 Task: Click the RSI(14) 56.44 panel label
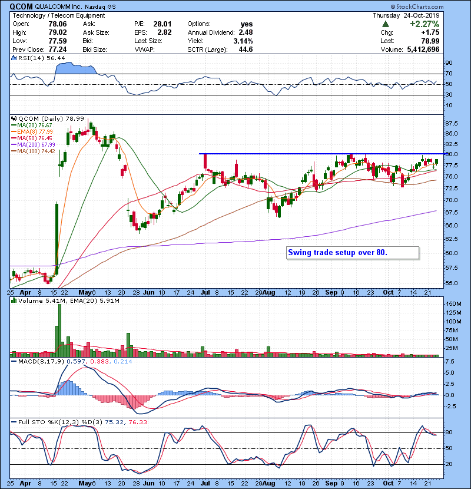(41, 58)
